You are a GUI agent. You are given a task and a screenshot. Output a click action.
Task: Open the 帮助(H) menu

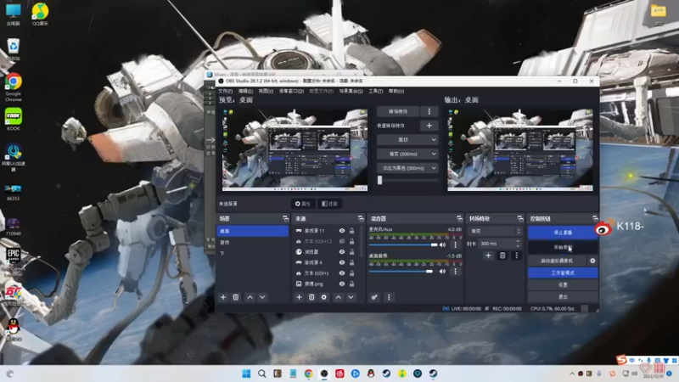pyautogui.click(x=396, y=91)
